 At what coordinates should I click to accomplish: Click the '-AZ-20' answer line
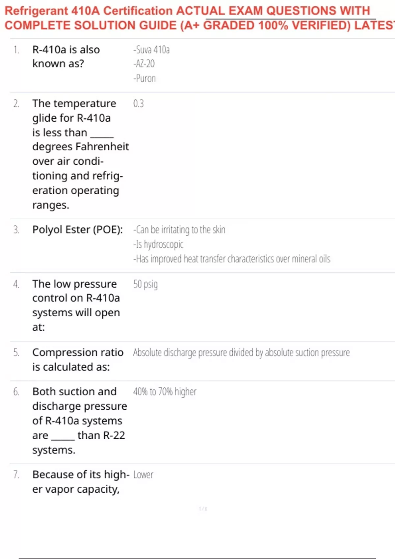(x=144, y=64)
